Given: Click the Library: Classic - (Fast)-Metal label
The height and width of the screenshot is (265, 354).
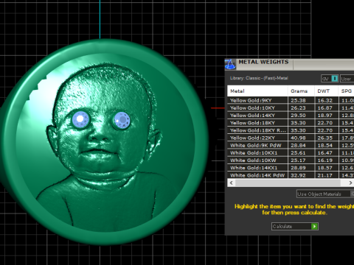Looking at the screenshot, I should coord(259,78).
